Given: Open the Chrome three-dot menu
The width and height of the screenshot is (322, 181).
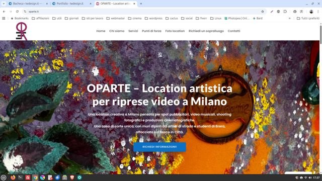Looking at the screenshot, I should click(x=318, y=12).
